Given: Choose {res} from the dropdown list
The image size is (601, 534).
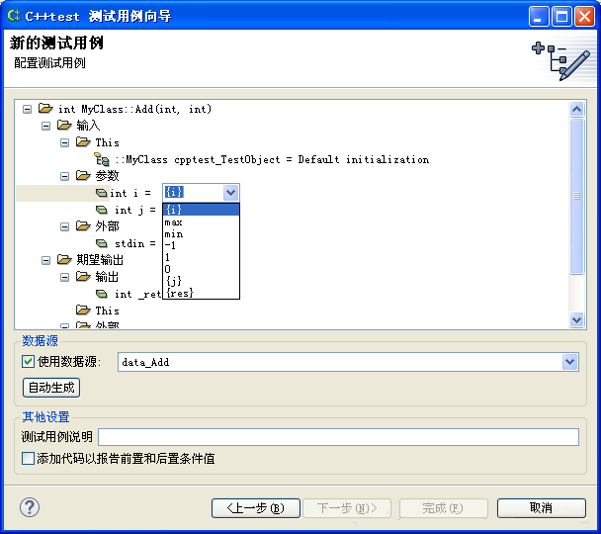Looking at the screenshot, I should click(179, 293).
